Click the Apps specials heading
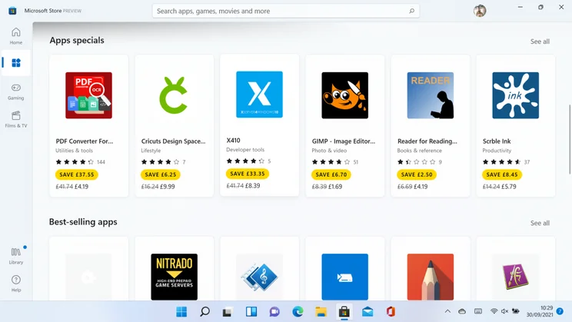 point(77,40)
